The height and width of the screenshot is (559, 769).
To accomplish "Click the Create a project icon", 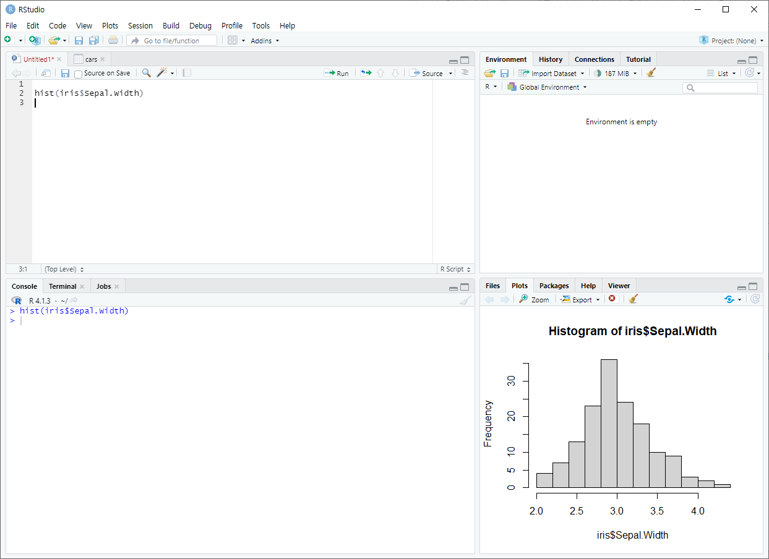I will (35, 40).
